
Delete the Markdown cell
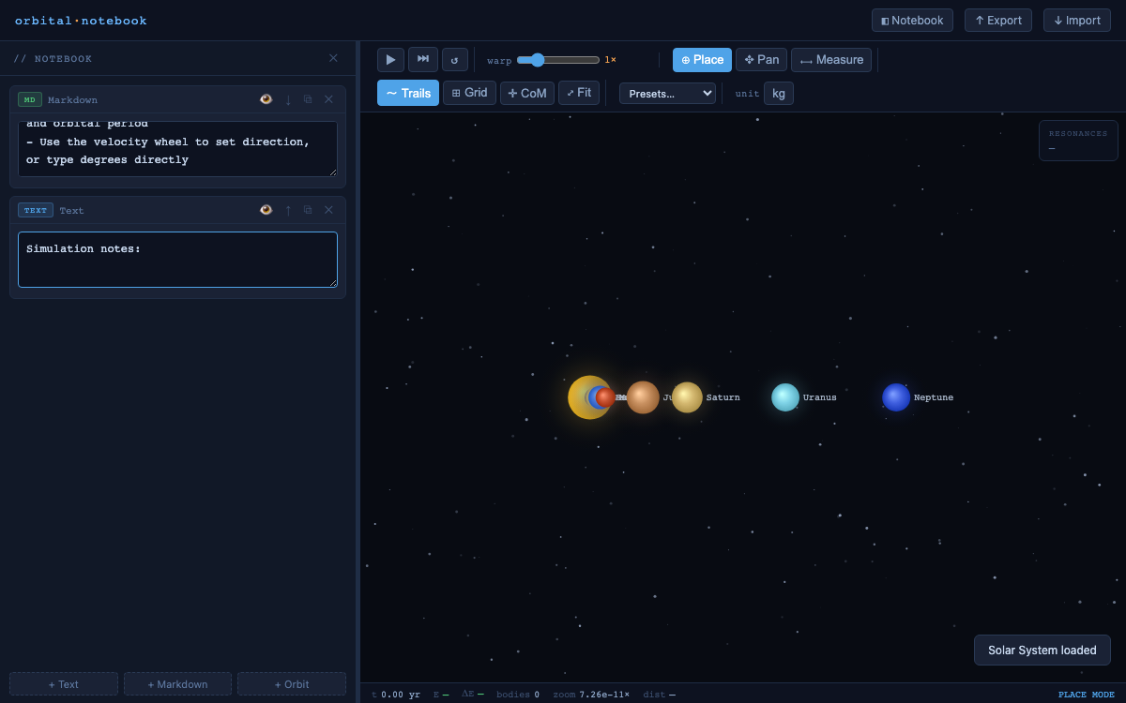[x=328, y=99]
